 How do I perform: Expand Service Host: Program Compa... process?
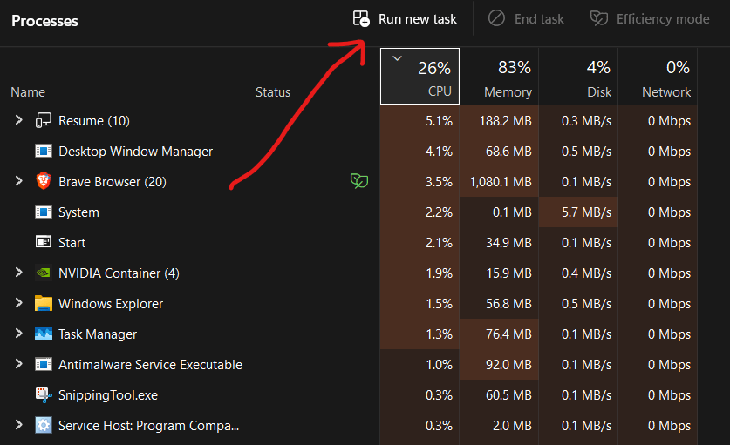point(18,425)
